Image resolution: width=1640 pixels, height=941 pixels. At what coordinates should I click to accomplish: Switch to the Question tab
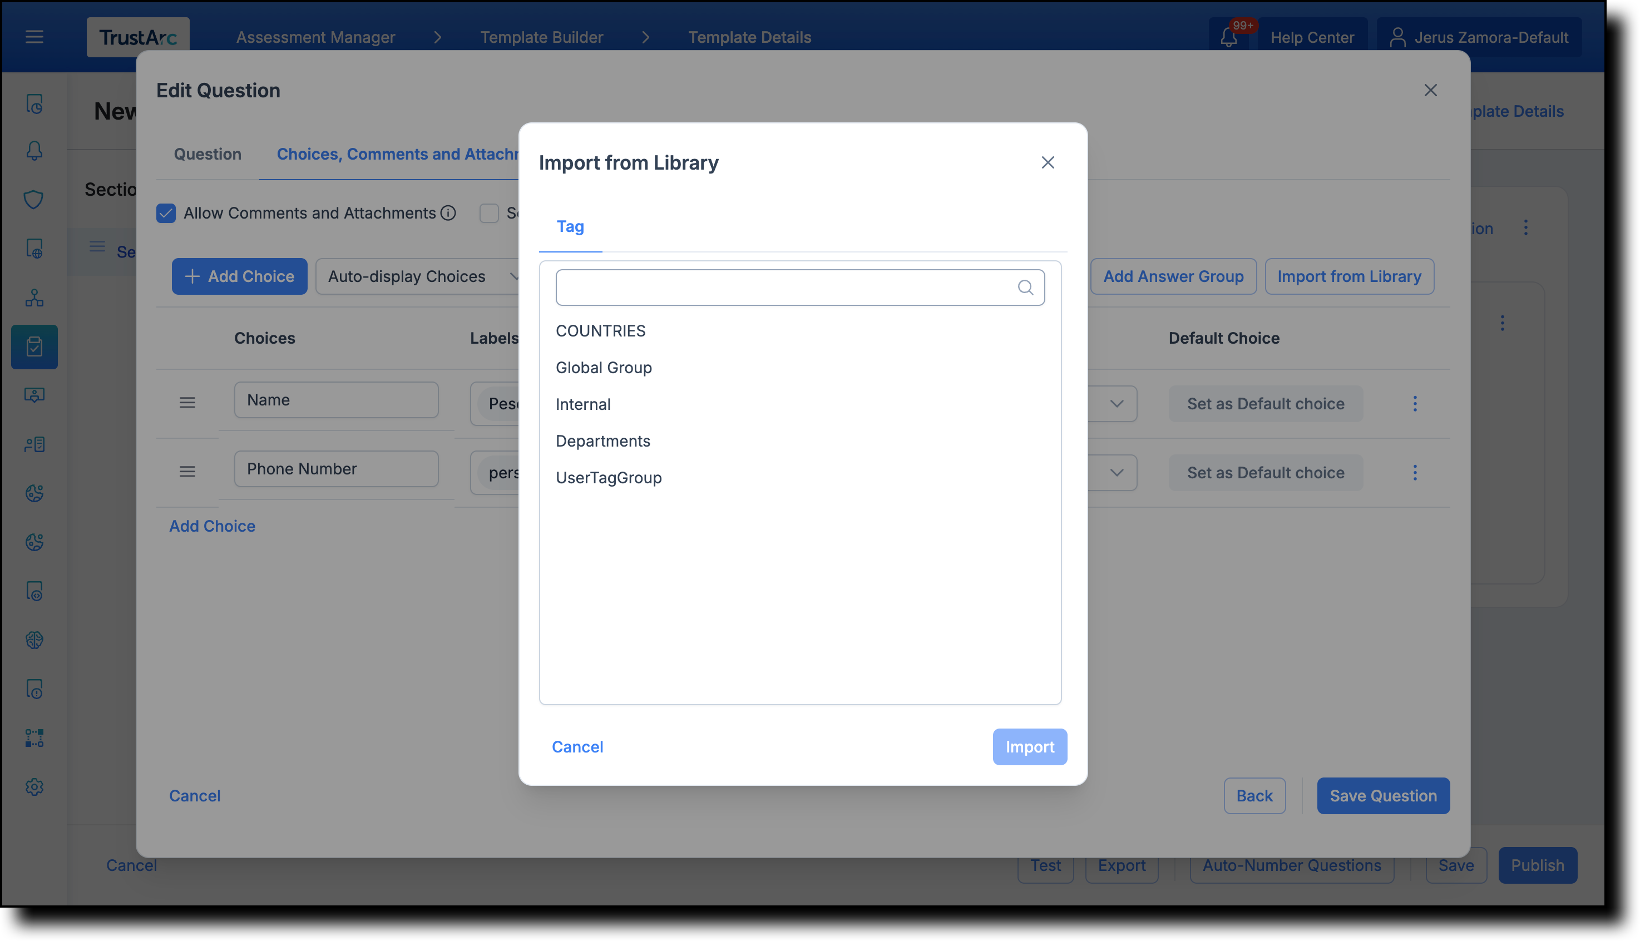coord(208,154)
